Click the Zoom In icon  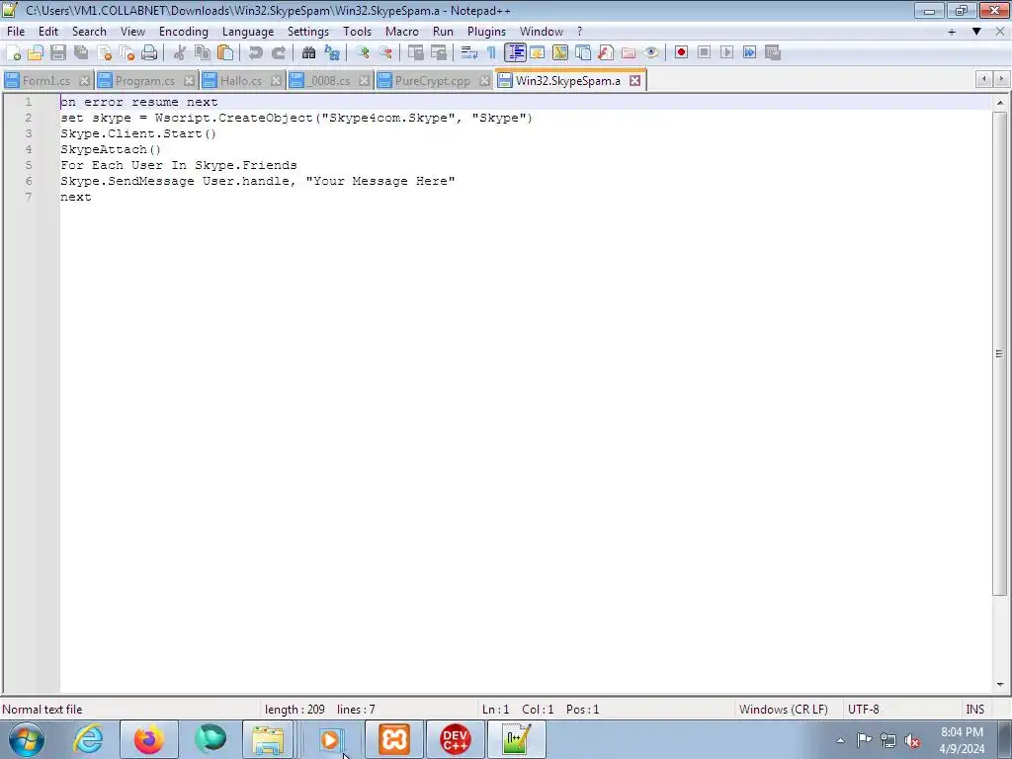tap(363, 53)
